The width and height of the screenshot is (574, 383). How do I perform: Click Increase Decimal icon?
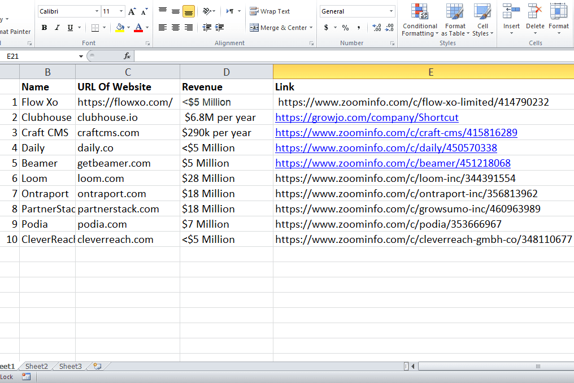376,28
